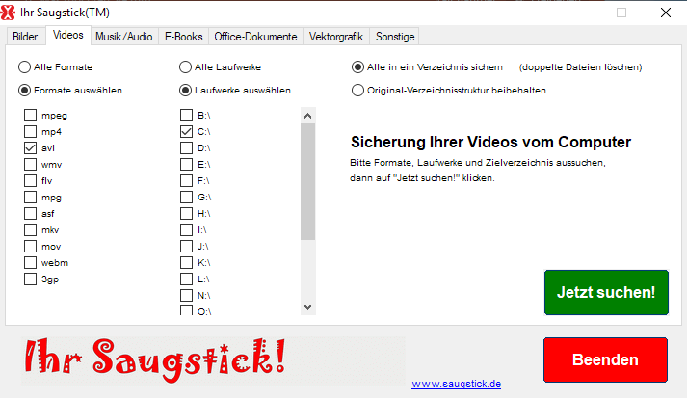
Task: Tick the asf format checkbox
Action: (x=30, y=214)
